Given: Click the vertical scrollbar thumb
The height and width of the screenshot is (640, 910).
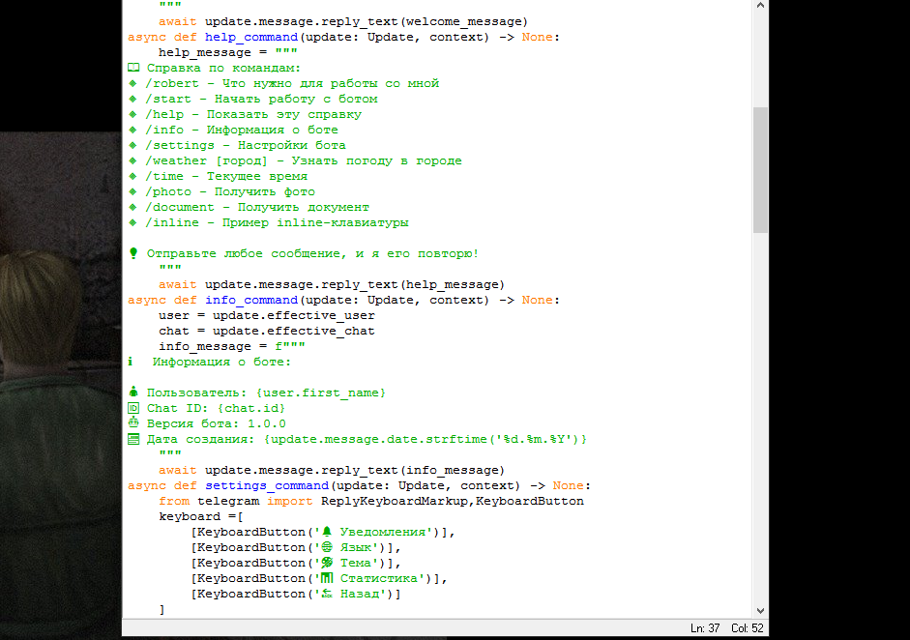Looking at the screenshot, I should pos(760,170).
